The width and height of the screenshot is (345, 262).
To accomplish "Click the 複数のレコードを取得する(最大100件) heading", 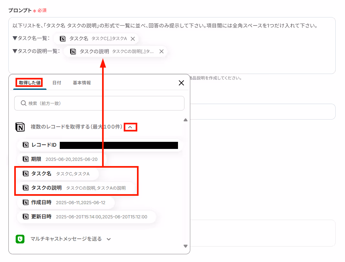I will click(x=76, y=127).
